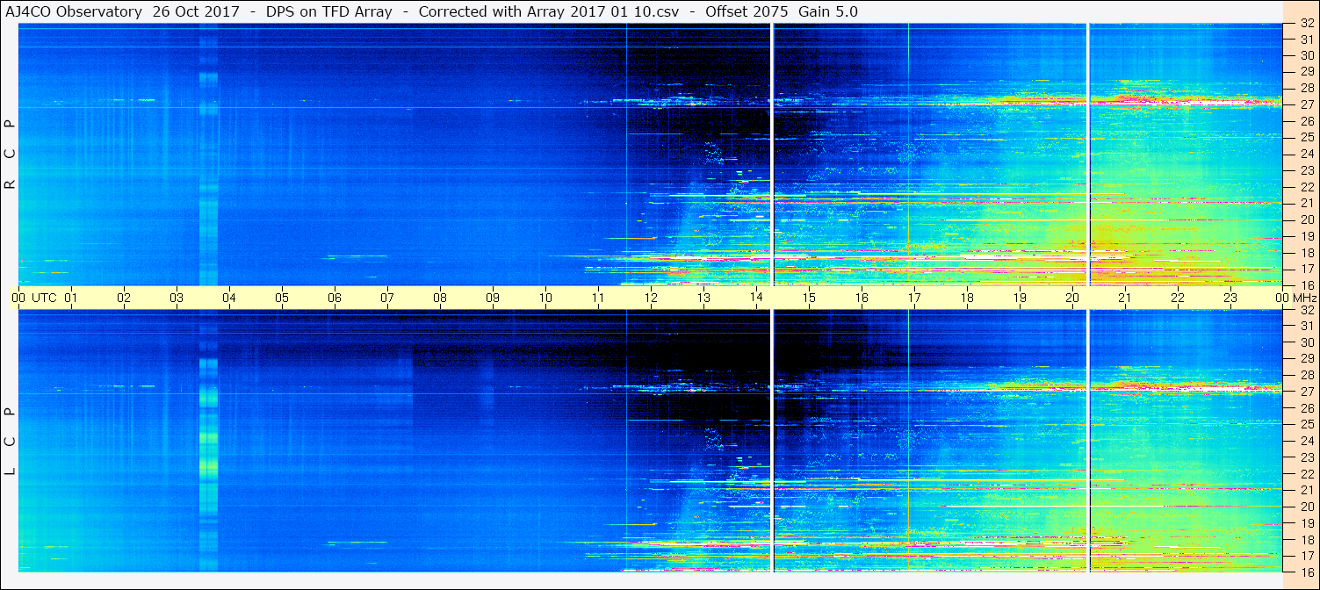This screenshot has height=590, width=1320.
Task: Click hour '17' on the UTC time axis
Action: pyautogui.click(x=914, y=298)
